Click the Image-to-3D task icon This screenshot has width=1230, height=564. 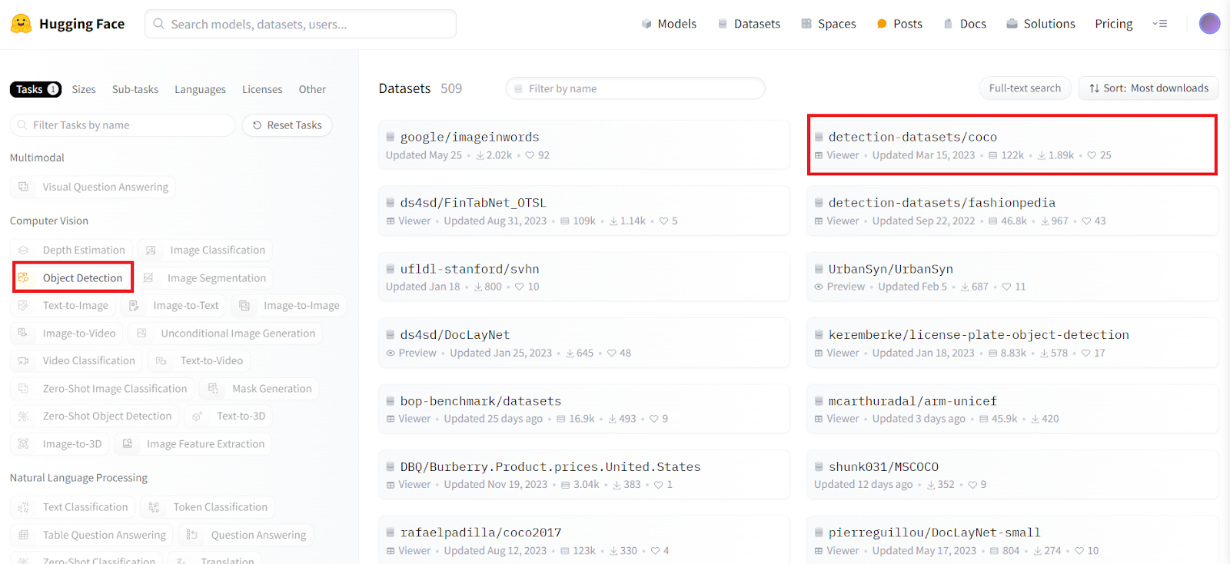point(23,443)
